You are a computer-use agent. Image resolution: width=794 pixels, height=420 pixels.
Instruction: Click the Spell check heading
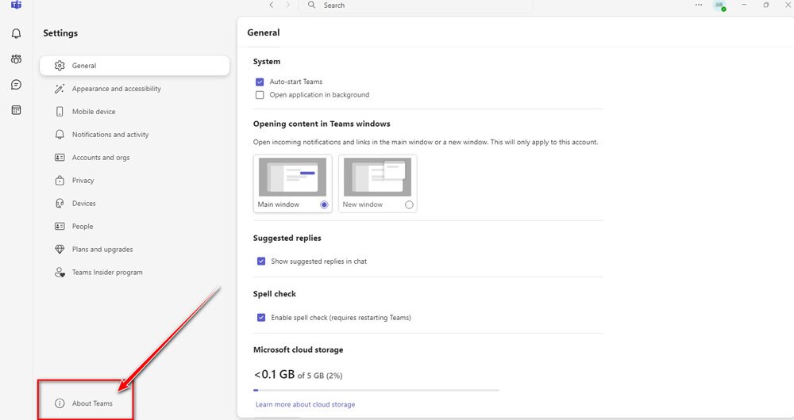(x=275, y=294)
